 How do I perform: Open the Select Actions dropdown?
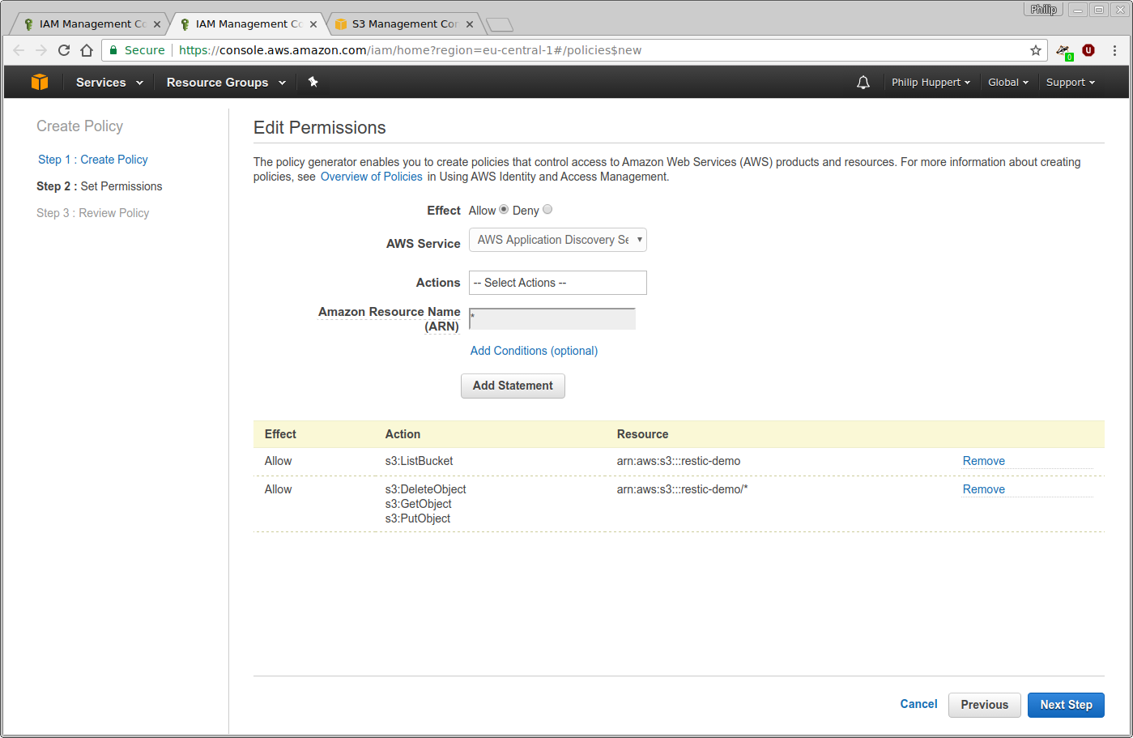[x=557, y=283]
